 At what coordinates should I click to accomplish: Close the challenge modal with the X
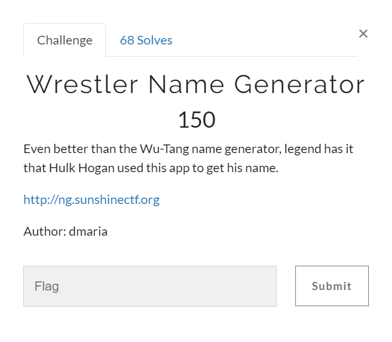363,34
